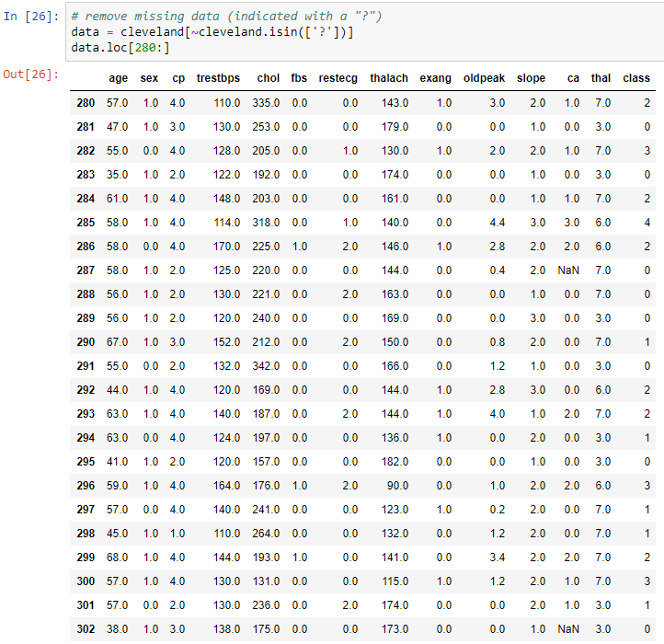This screenshot has height=644, width=664.
Task: Select row index 293
Action: pos(86,414)
